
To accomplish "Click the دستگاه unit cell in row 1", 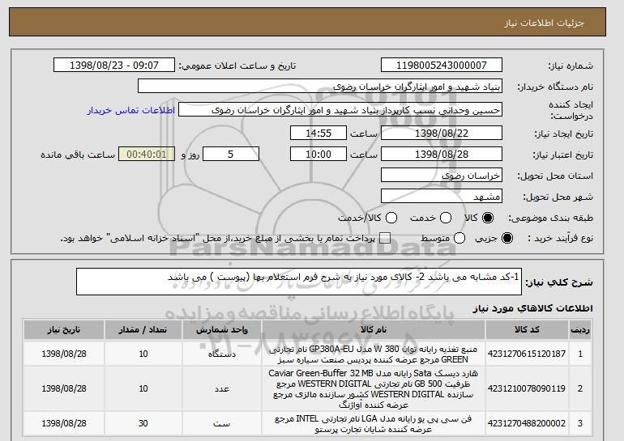I will tap(222, 354).
